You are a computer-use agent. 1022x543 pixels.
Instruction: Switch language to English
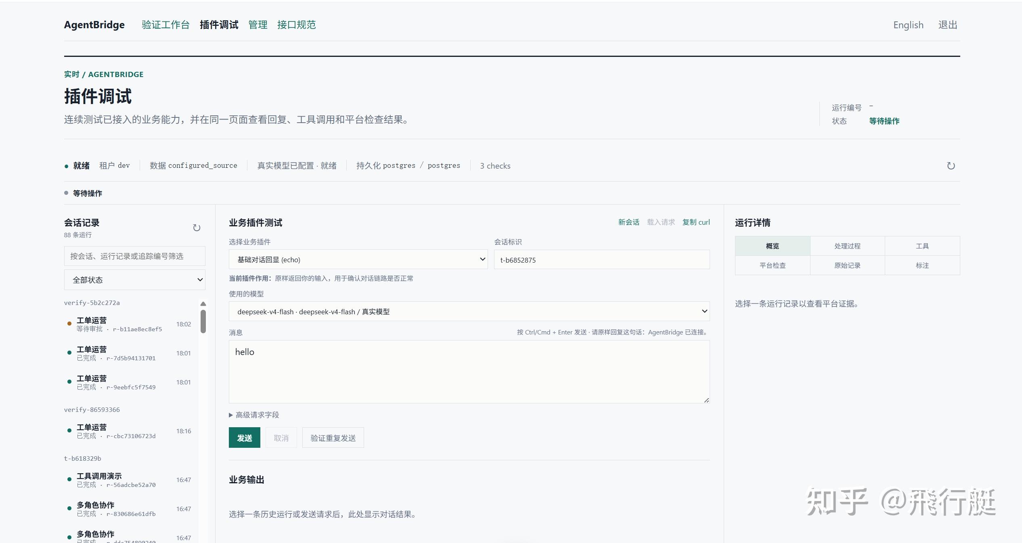point(909,25)
